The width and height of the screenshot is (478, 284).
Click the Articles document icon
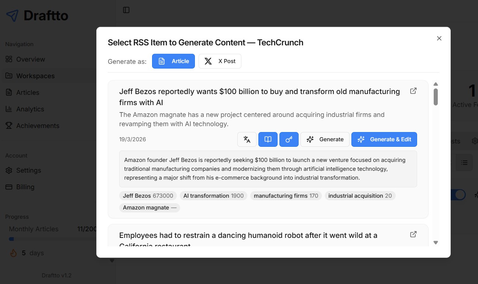9,92
